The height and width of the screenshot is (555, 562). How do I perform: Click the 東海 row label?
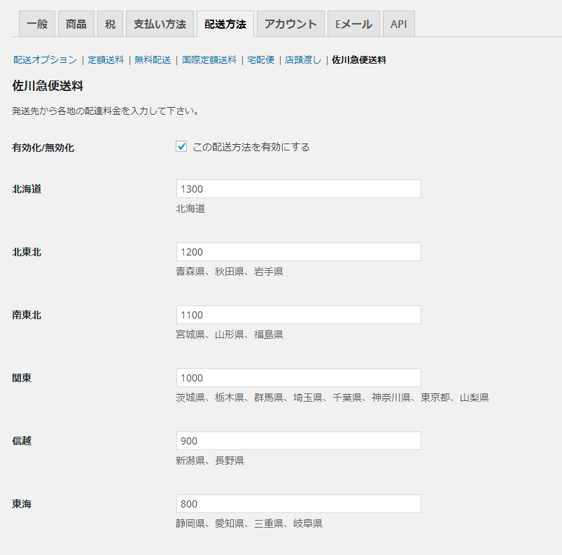[x=22, y=504]
